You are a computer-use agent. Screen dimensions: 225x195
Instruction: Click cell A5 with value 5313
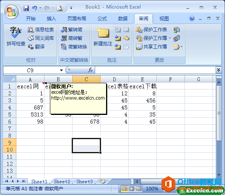pos(30,114)
